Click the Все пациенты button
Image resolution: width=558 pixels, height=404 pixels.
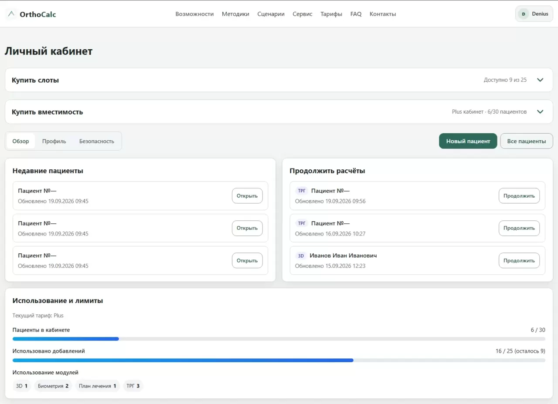(x=527, y=141)
